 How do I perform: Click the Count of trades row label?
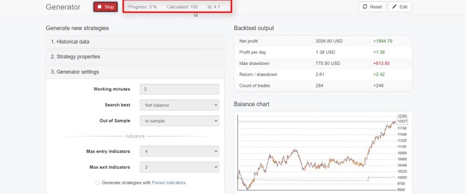point(255,85)
